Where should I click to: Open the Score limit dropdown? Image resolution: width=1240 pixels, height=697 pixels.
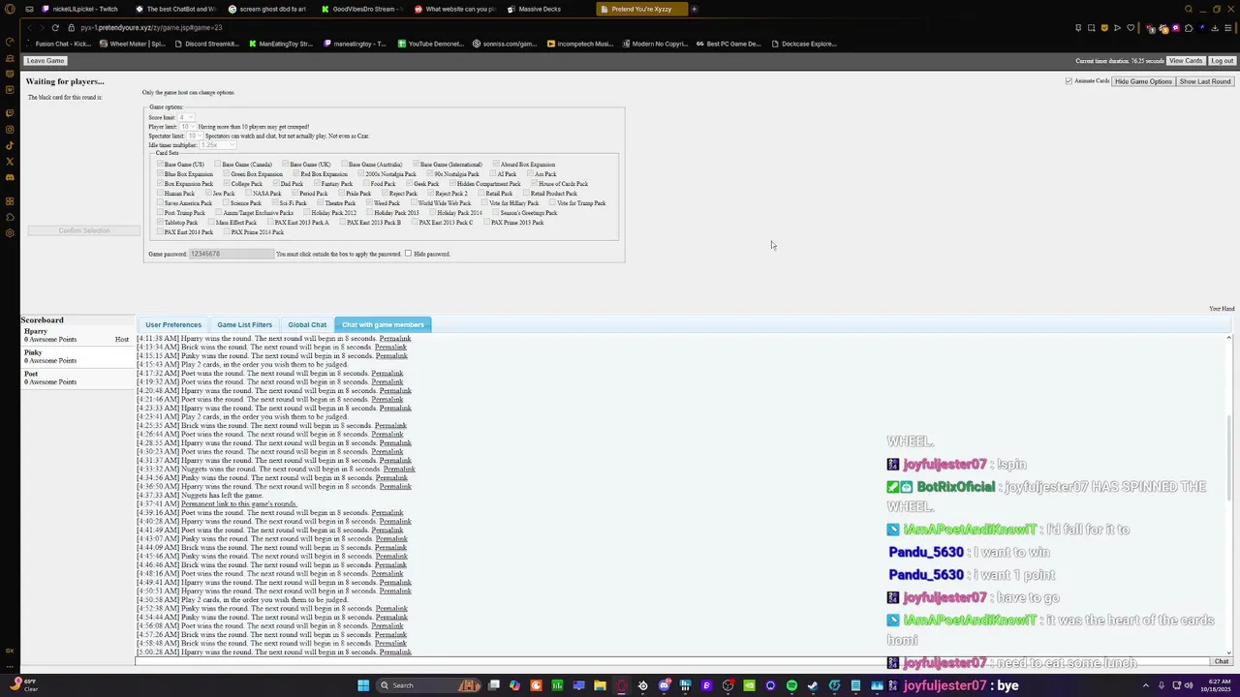click(x=186, y=117)
